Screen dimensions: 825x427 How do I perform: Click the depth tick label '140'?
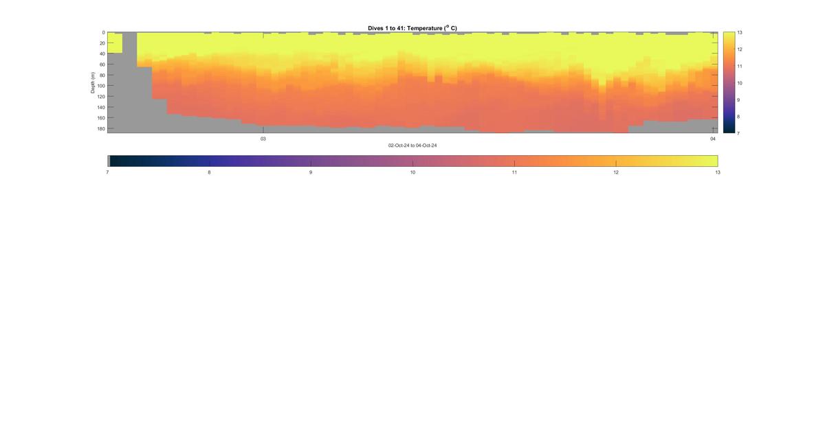click(x=100, y=107)
